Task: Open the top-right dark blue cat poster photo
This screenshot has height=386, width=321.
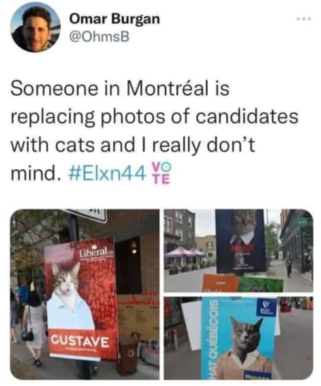Action: (238, 251)
